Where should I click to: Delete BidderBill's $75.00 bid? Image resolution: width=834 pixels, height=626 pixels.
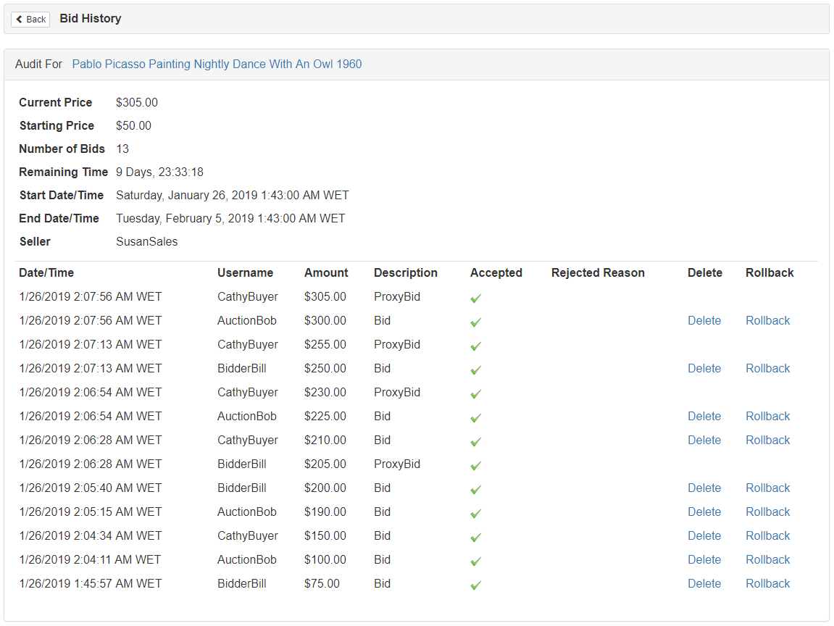point(704,584)
